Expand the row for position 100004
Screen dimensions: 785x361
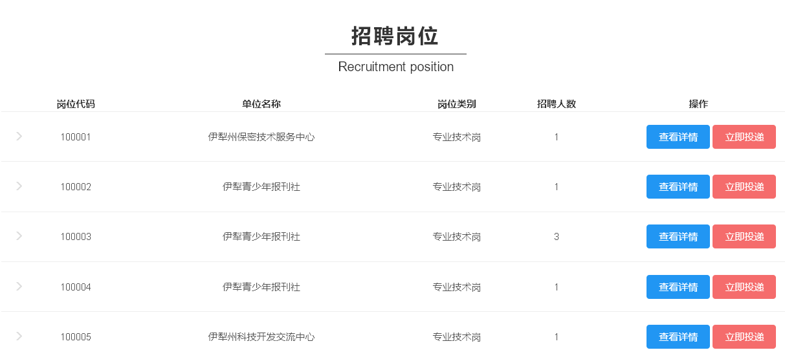tap(19, 287)
